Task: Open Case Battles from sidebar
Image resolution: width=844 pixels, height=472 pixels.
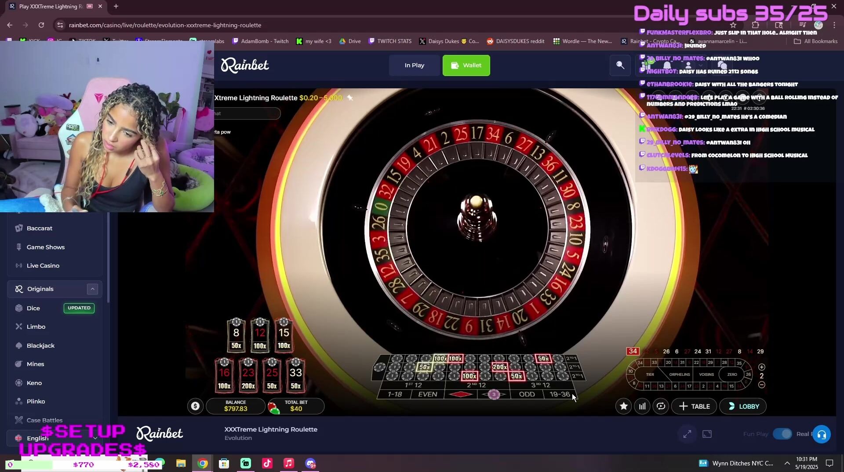Action: 44,421
